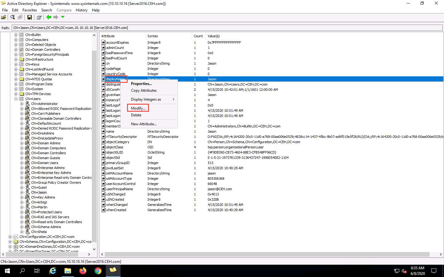The width and height of the screenshot is (444, 277).
Task: Open the Help menu
Action: coord(96,10)
